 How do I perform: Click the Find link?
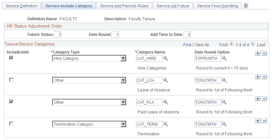pos(187,45)
